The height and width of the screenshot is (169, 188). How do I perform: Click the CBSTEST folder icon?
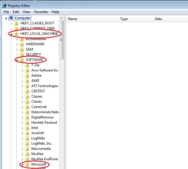(28, 91)
